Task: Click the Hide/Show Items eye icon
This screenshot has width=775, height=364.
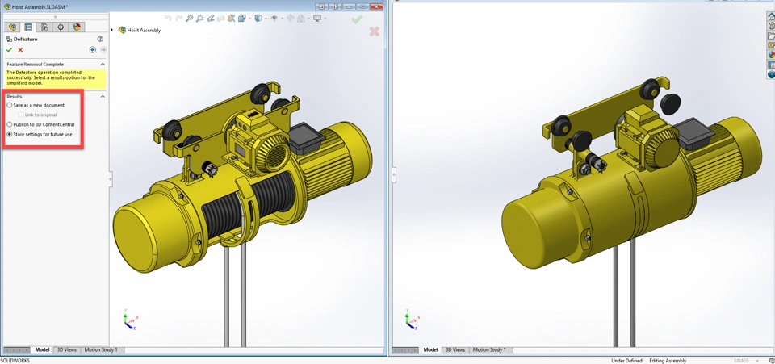Action: [x=274, y=19]
